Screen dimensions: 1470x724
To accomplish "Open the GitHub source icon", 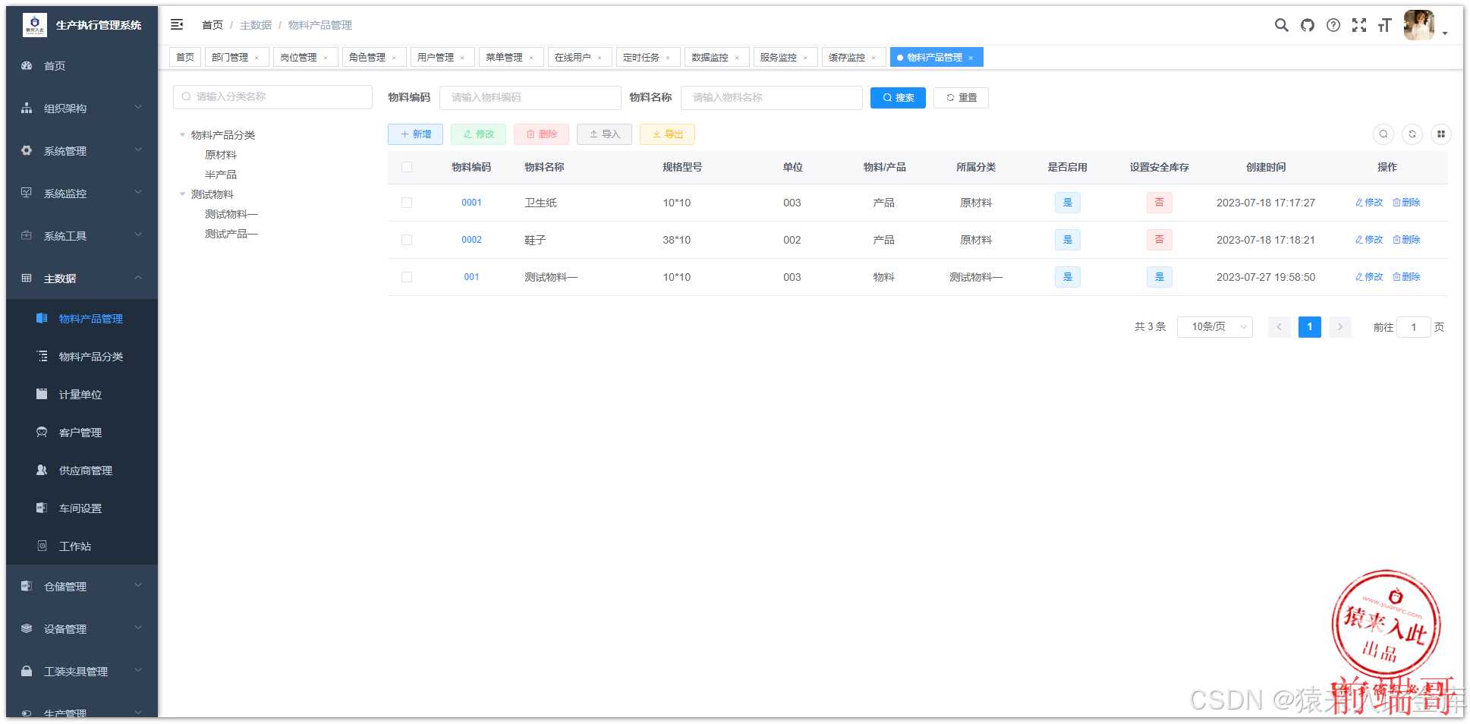I will (x=1307, y=25).
